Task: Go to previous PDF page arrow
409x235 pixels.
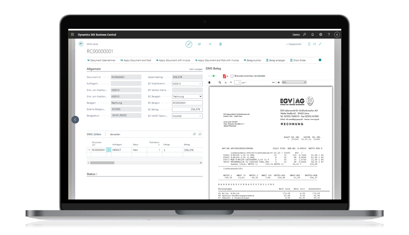Action: click(x=226, y=82)
